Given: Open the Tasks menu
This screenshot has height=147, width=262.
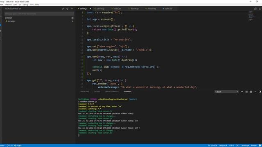Looking at the screenshot, I should 32,4.
